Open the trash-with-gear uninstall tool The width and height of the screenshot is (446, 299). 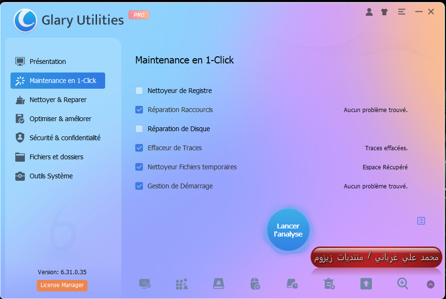(x=329, y=284)
